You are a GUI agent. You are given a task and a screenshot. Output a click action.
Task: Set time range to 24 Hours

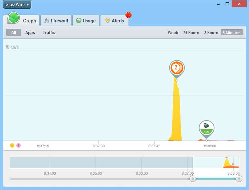(x=191, y=33)
